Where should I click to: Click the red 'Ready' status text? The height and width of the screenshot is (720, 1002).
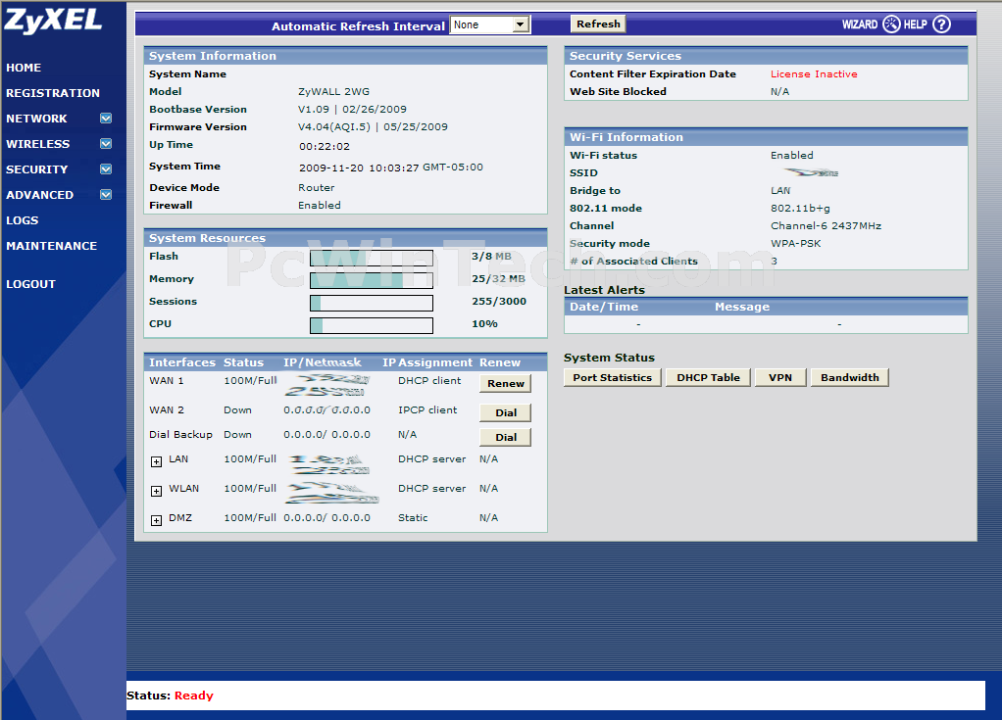tap(194, 696)
